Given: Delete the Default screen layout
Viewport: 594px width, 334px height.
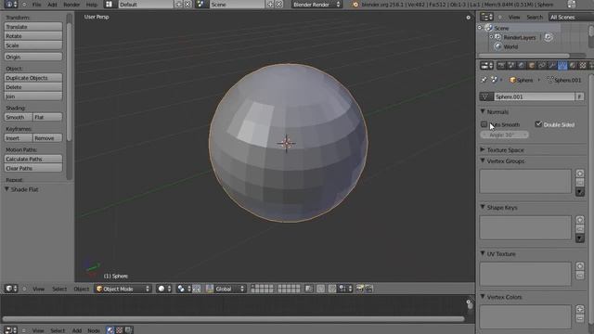Looking at the screenshot, I should 187,5.
